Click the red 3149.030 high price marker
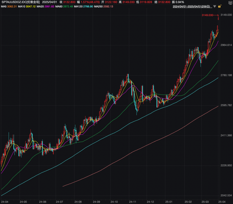The height and width of the screenshot is (204, 233). [x=208, y=15]
